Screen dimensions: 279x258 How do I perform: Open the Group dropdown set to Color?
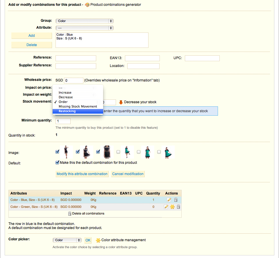85,21
